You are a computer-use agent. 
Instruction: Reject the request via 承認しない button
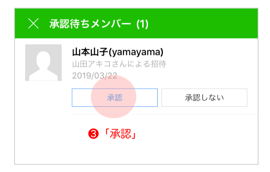(x=204, y=98)
